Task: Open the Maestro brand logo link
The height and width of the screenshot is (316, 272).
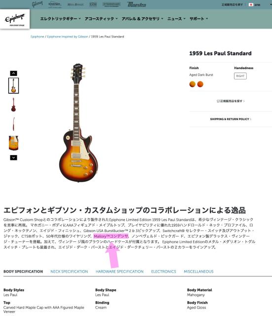Action: (136, 4)
